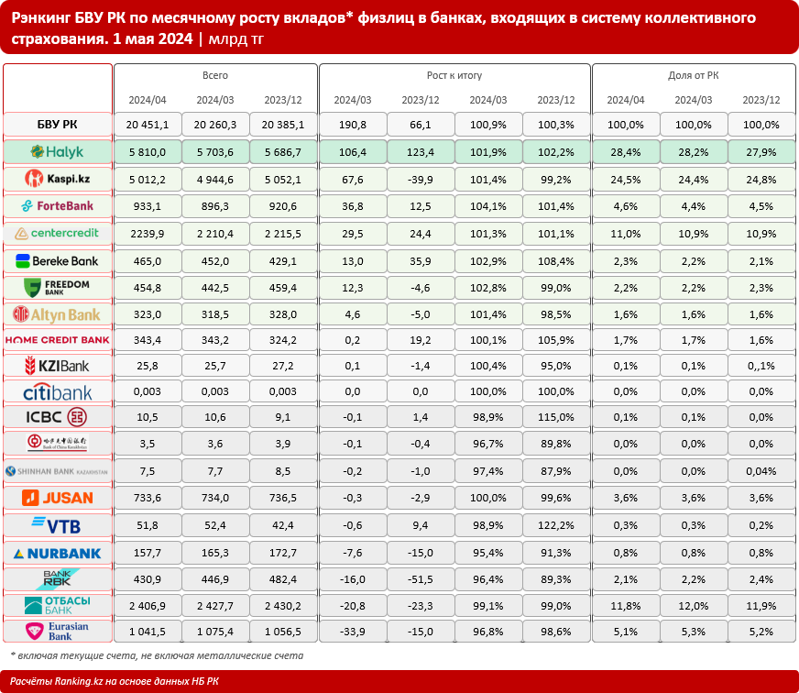Click the "БВУ РК" row label
This screenshot has height=693, width=799.
click(57, 125)
